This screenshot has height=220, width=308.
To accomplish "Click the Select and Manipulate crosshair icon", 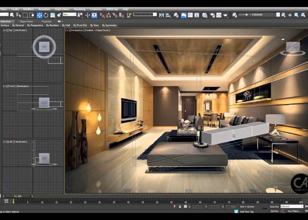I will (87, 15).
